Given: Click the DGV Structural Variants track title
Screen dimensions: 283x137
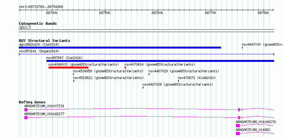Looking at the screenshot, I should (x=45, y=41).
